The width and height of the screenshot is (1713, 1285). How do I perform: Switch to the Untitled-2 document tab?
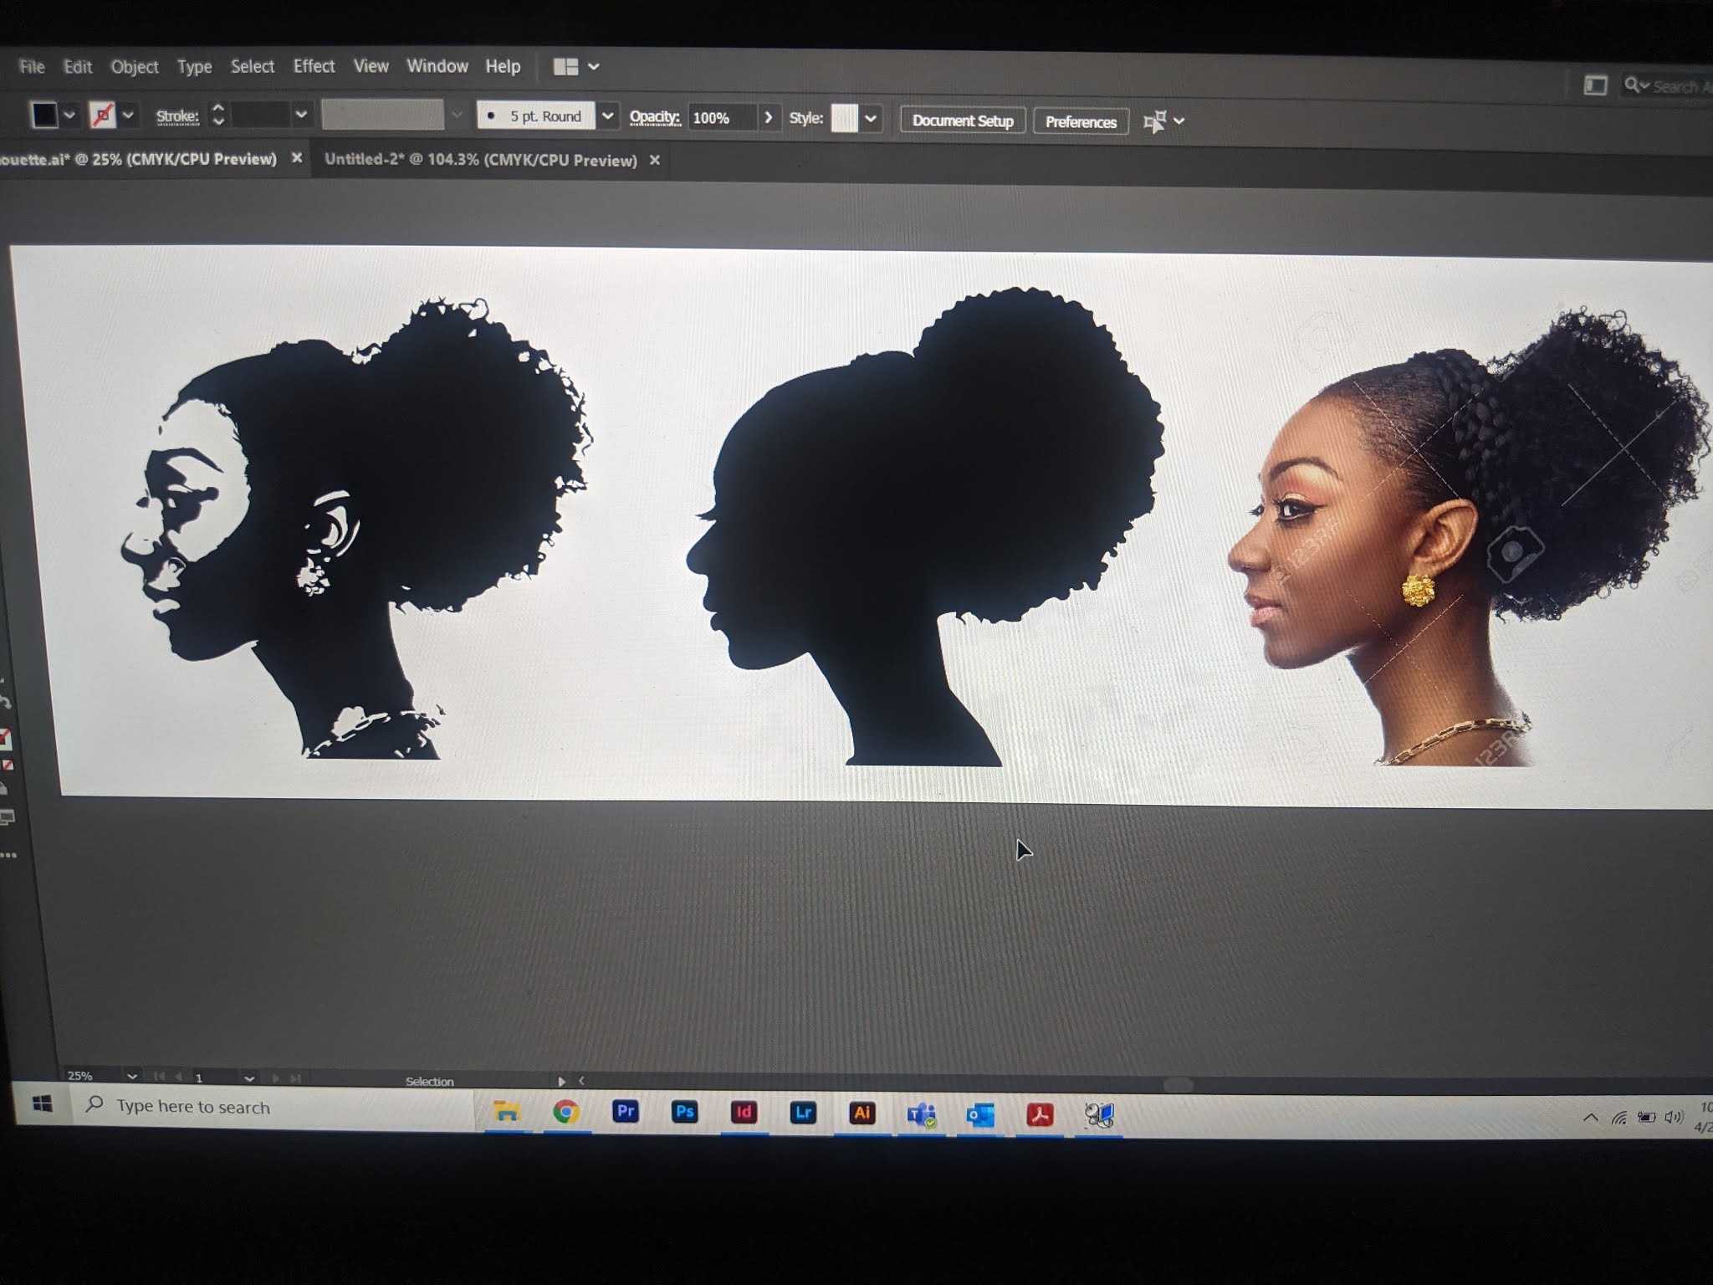pos(481,160)
